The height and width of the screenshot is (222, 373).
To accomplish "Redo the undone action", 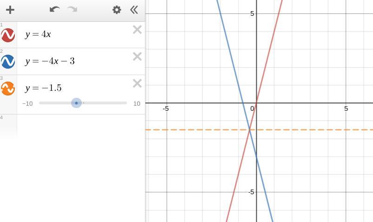I will (72, 9).
